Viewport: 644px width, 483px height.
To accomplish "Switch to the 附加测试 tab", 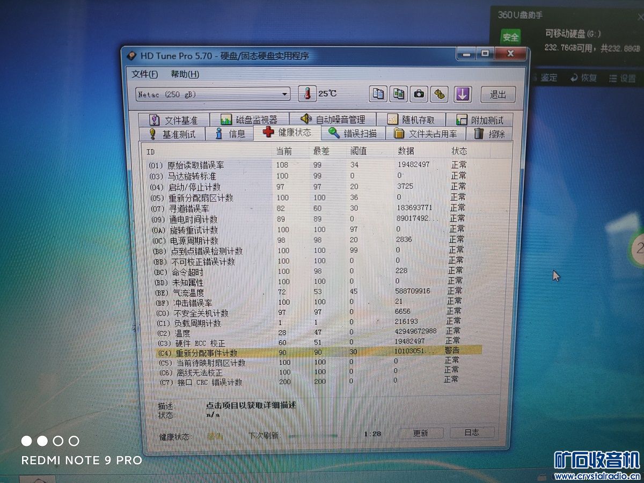I will pyautogui.click(x=480, y=120).
